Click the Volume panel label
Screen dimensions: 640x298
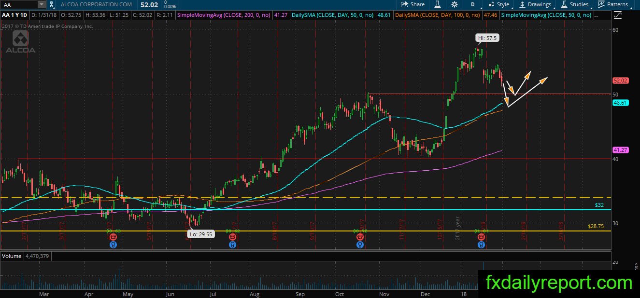coord(12,256)
